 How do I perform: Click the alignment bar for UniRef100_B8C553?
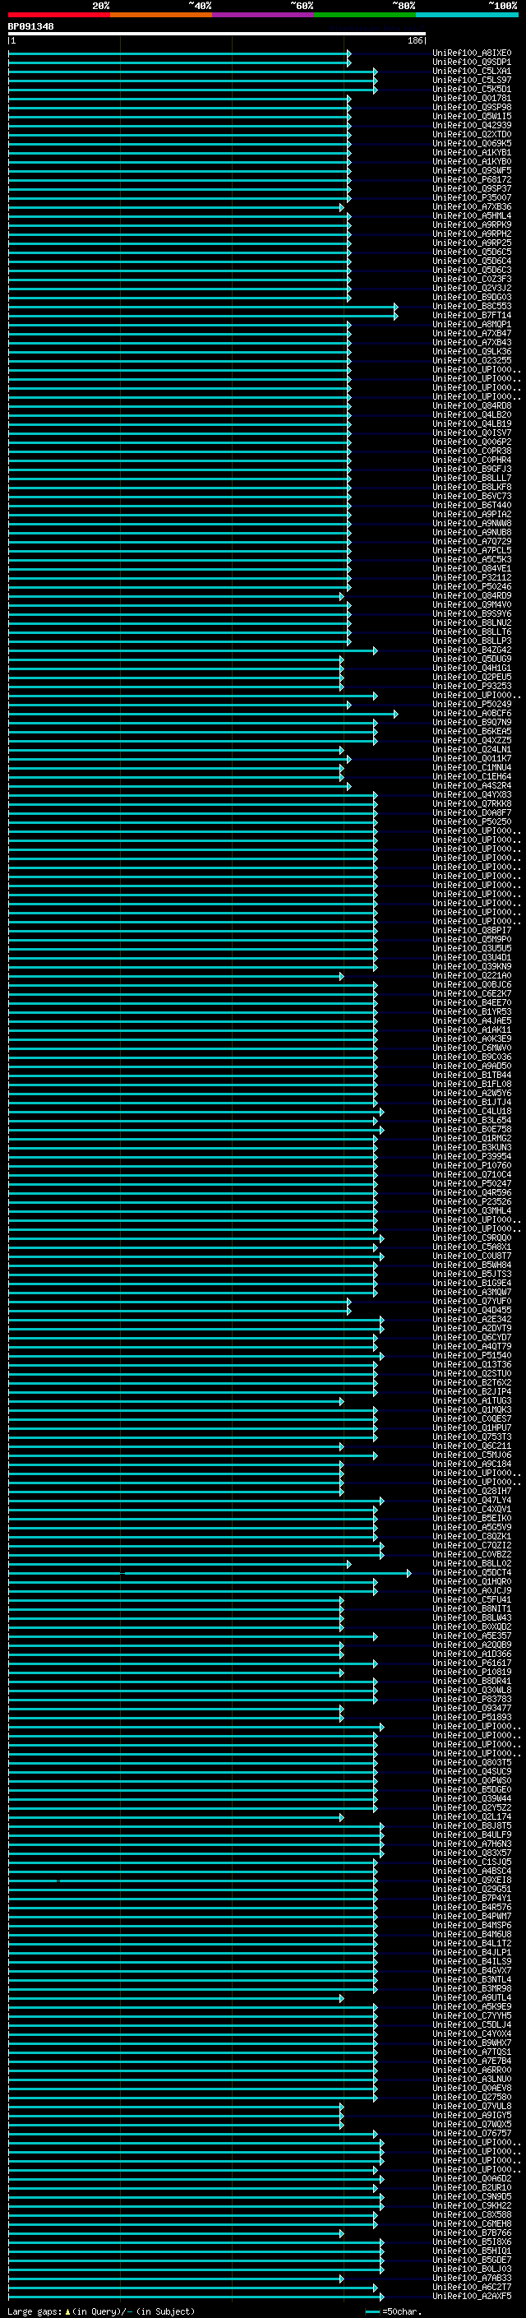(202, 306)
